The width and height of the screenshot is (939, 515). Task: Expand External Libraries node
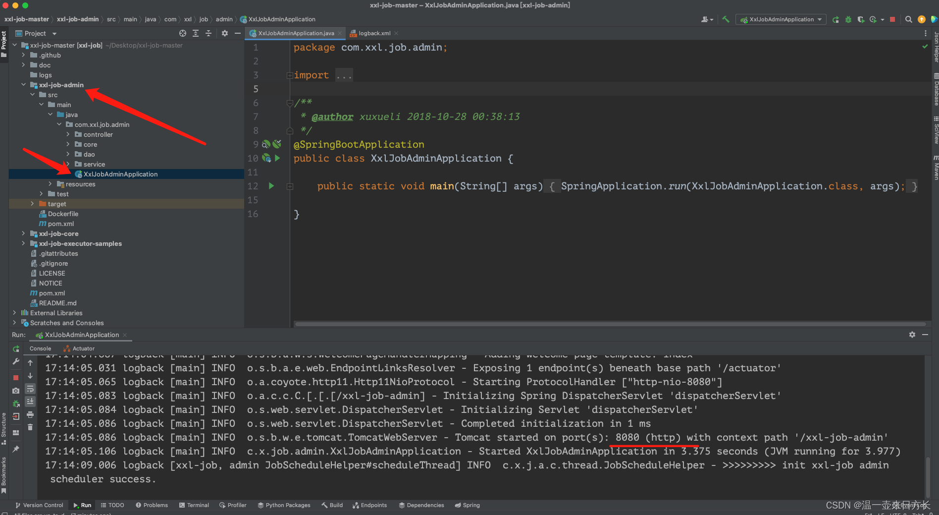tap(14, 313)
